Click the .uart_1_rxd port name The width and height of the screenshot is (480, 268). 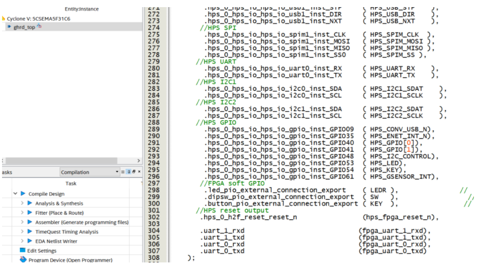[x=222, y=230]
